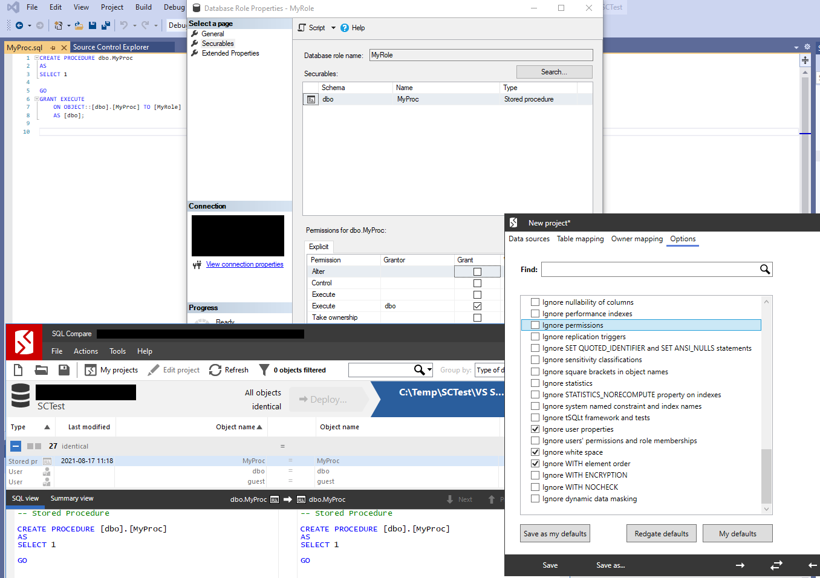Collapse the 27 identical objects group

16,446
